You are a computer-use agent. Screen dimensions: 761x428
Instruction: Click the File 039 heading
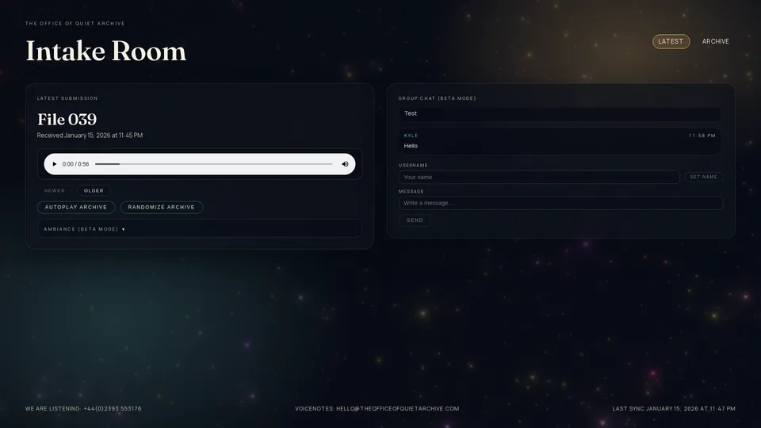[x=67, y=120]
